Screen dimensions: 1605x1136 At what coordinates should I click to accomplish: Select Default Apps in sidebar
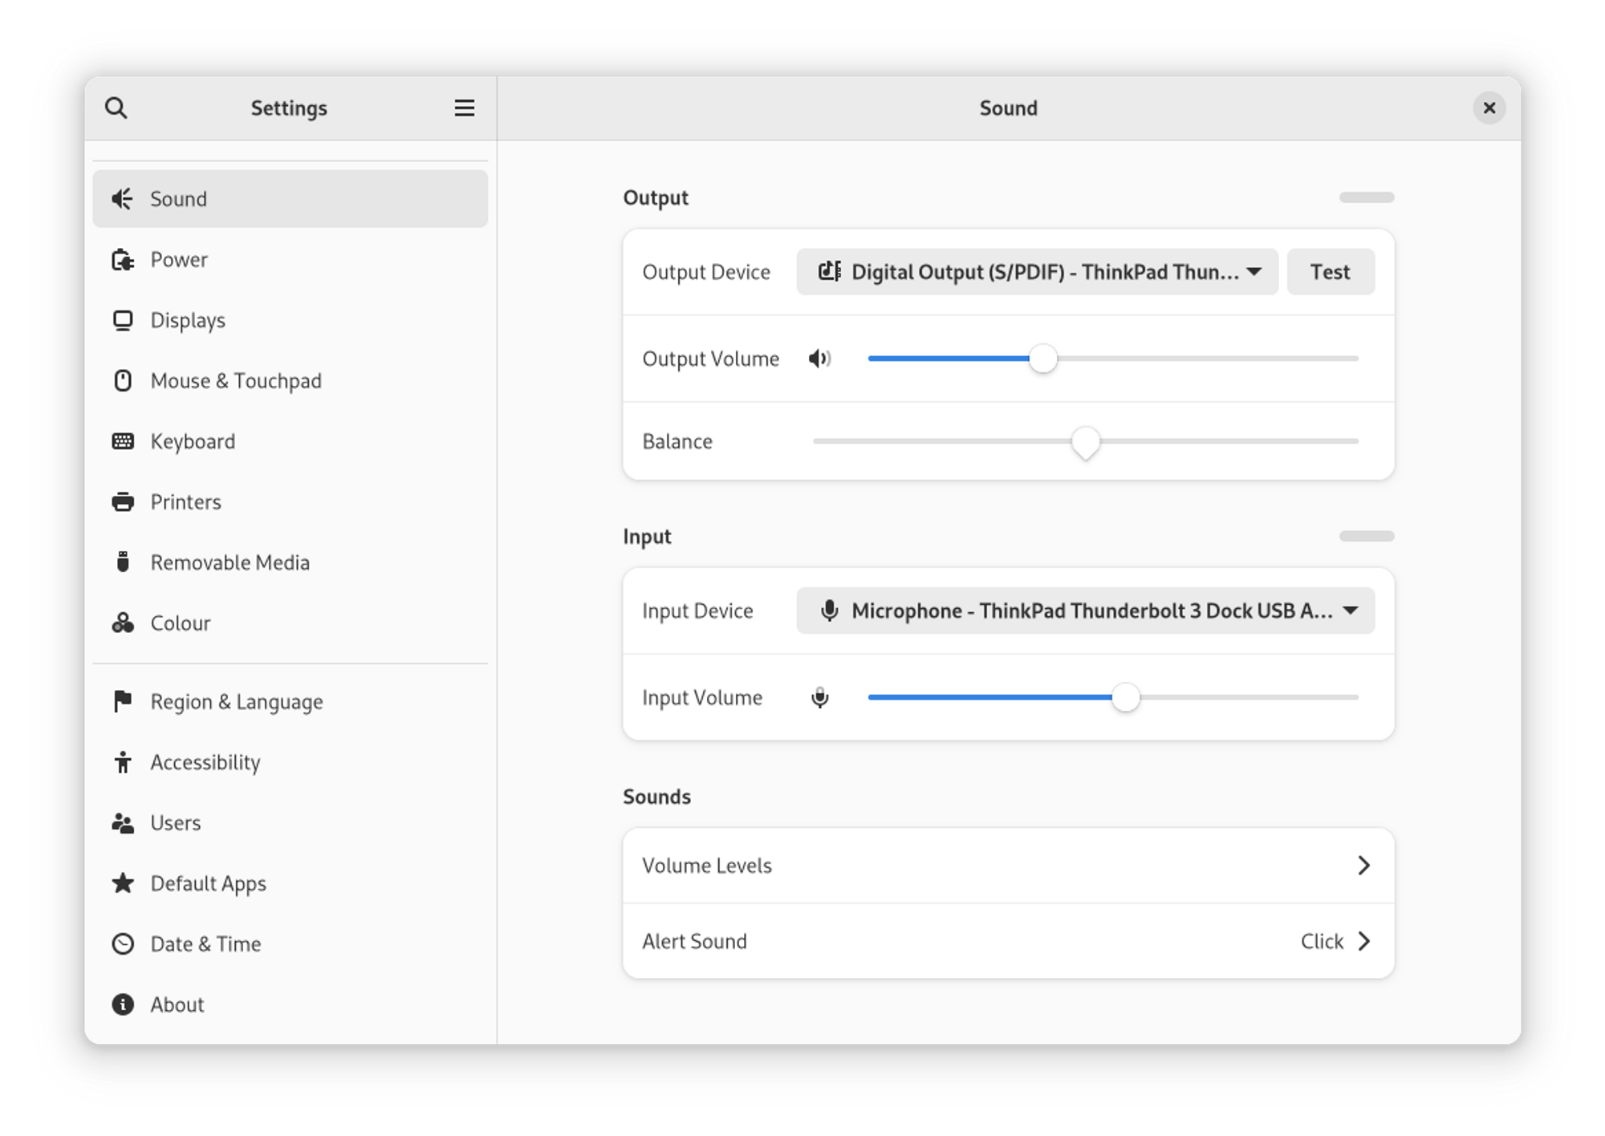coord(290,882)
